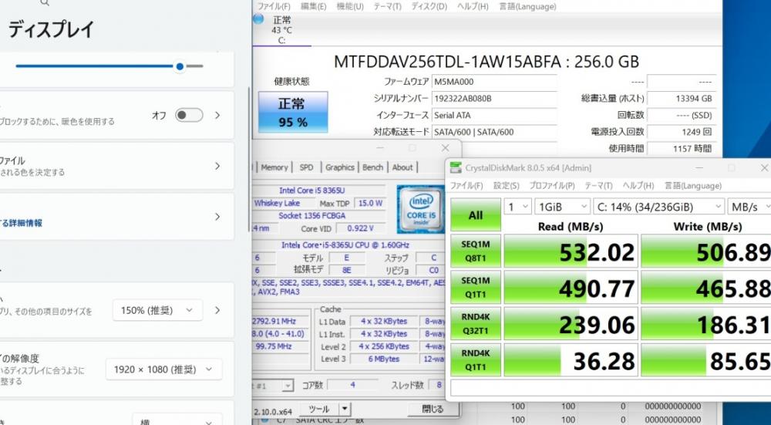Image resolution: width=771 pixels, height=425 pixels.
Task: Click the 正常 95 % health status button
Action: [x=293, y=112]
